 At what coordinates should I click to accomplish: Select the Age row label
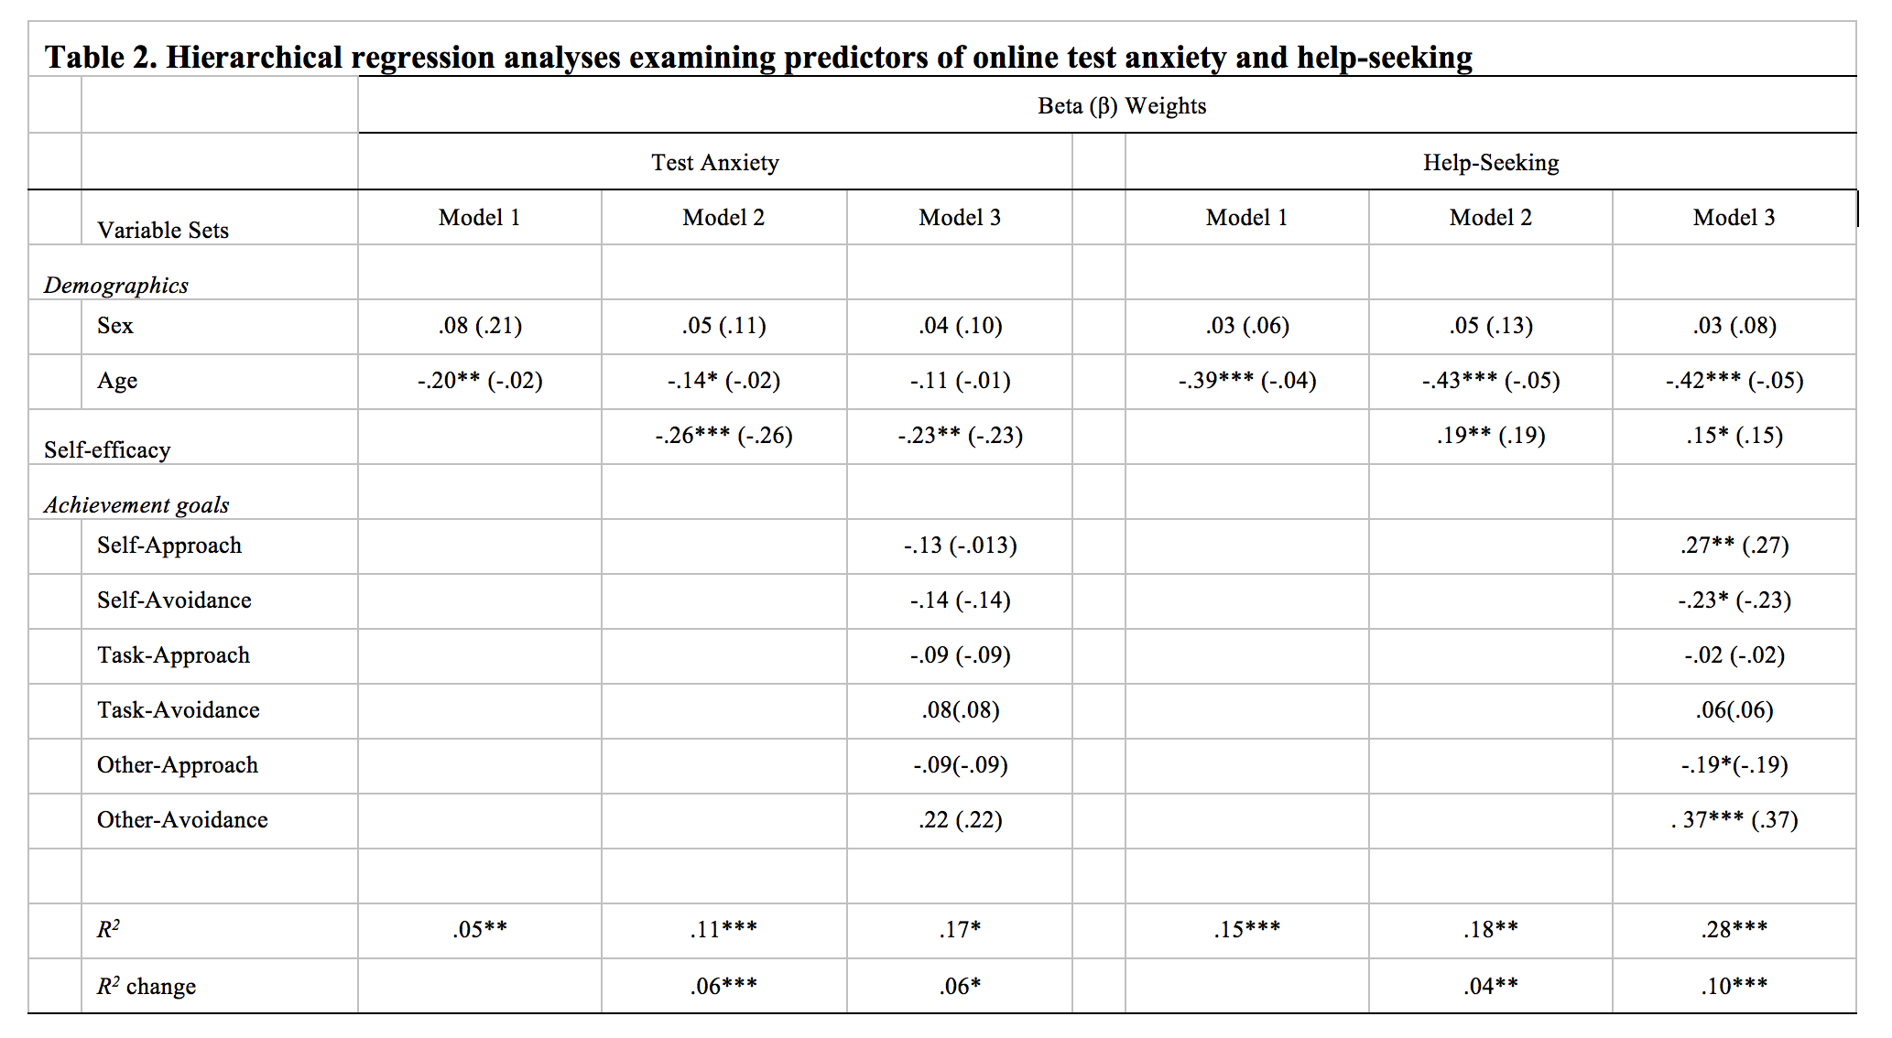pos(117,381)
